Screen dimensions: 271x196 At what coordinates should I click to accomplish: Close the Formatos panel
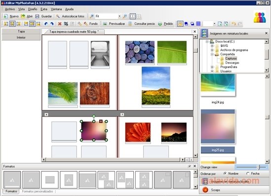[195, 166]
